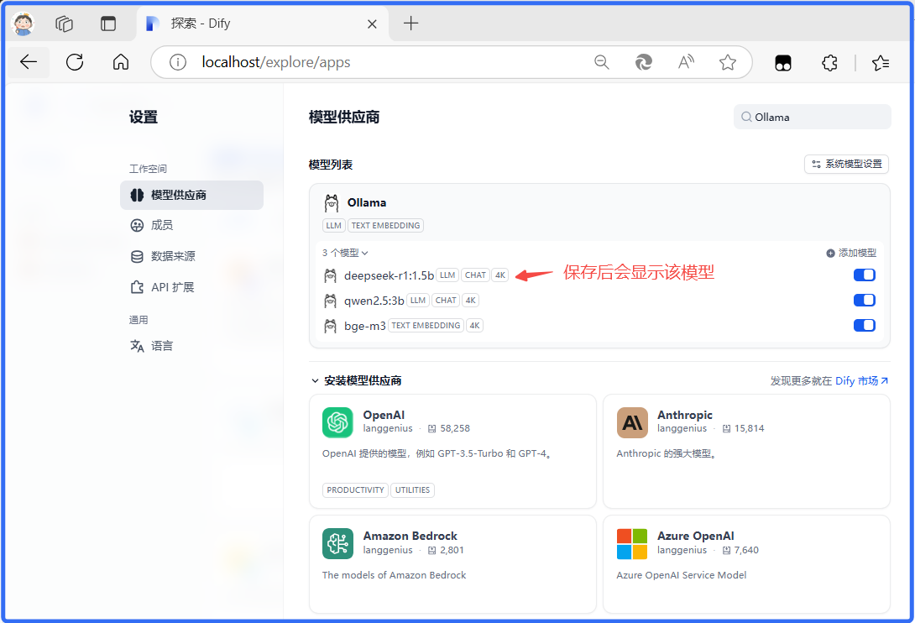Click the Ollama provider logo icon
Viewport: 915px width, 623px height.
[332, 203]
